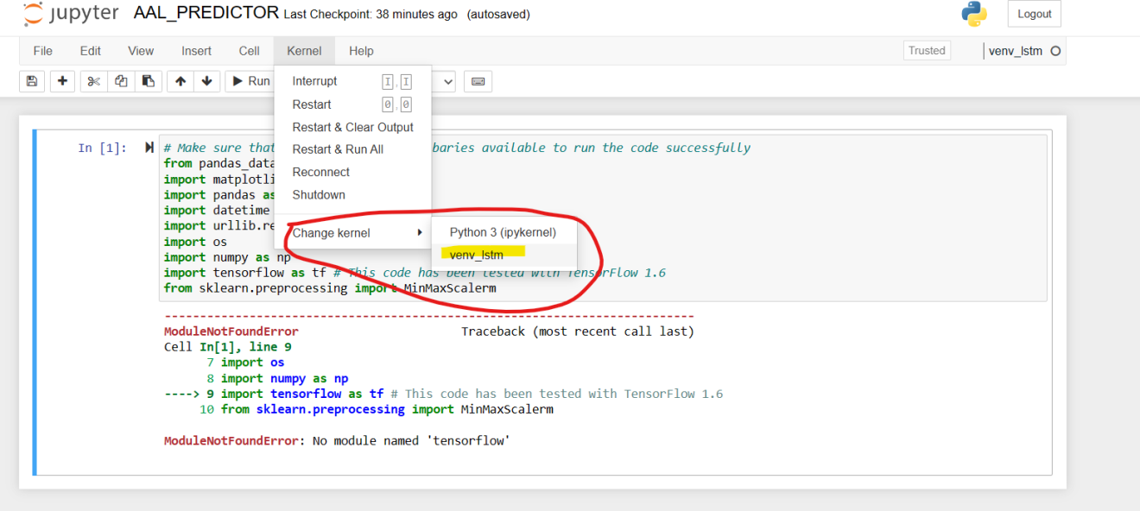Move selected cell down arrow
This screenshot has height=511, width=1140.
point(206,81)
